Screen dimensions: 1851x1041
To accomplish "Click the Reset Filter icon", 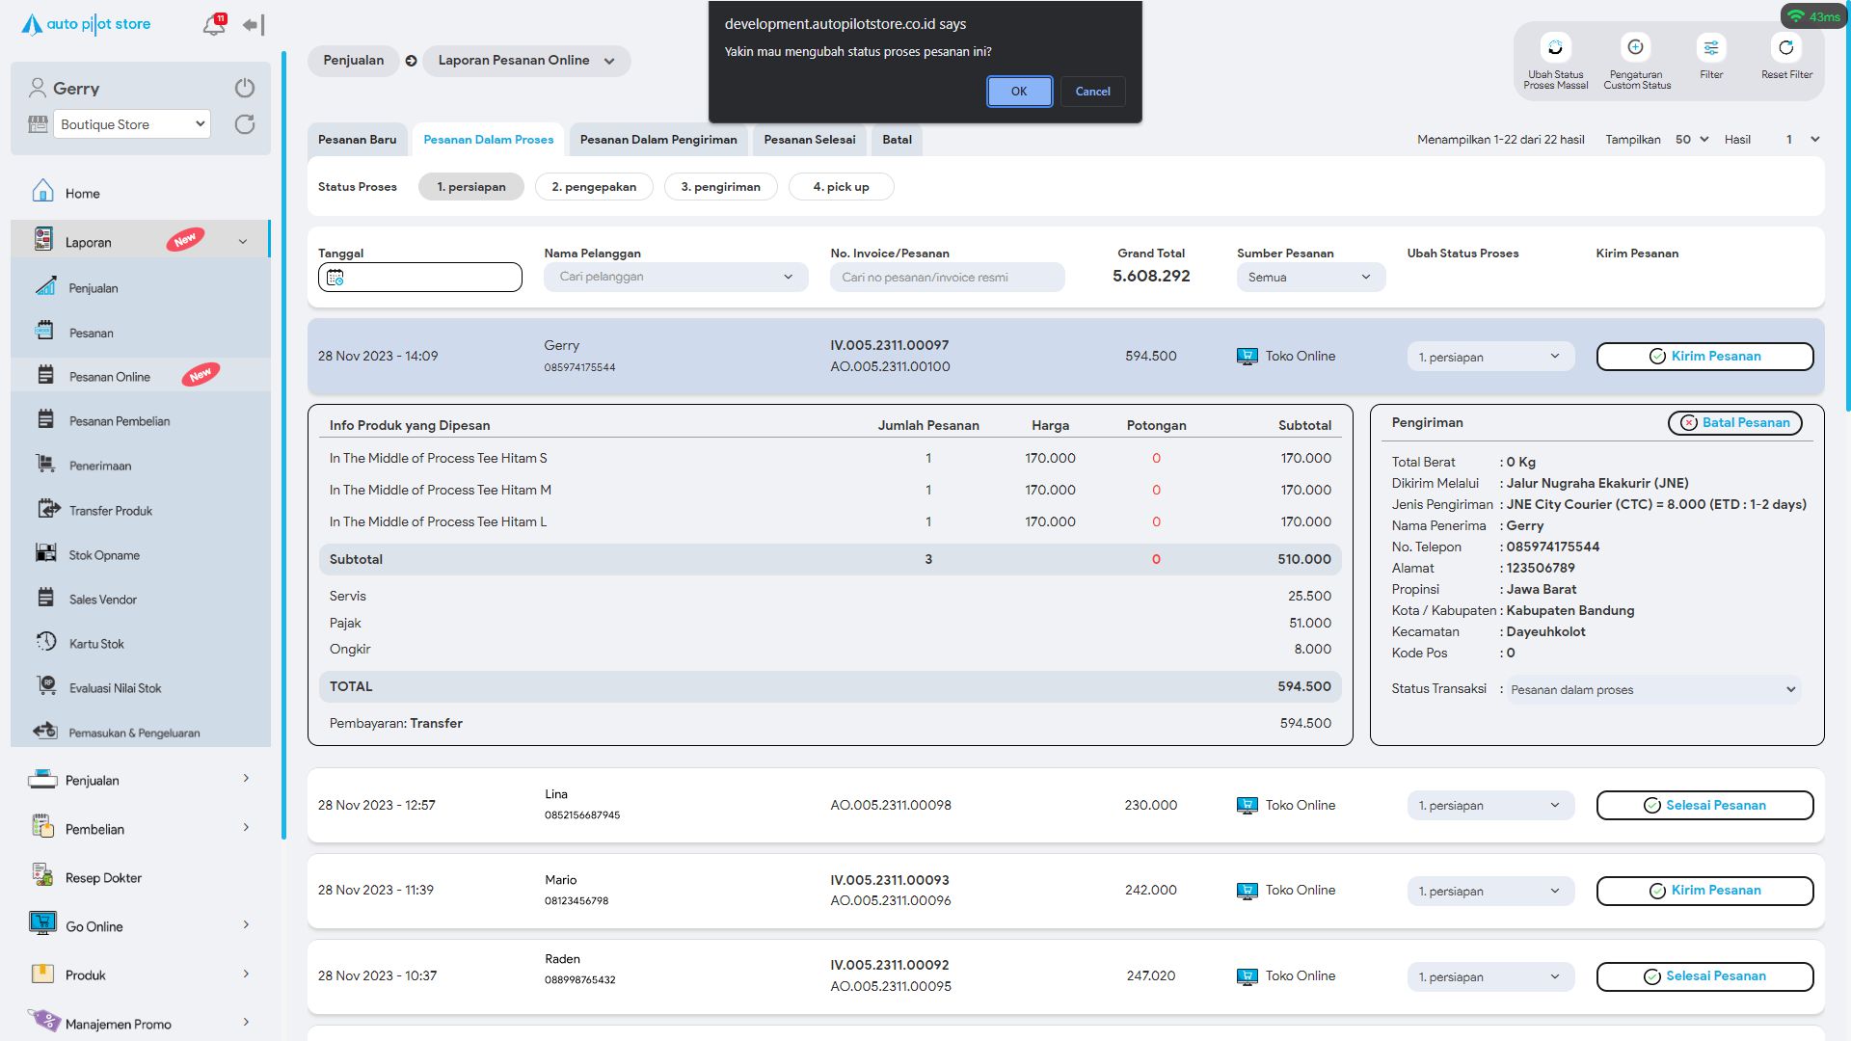I will coord(1786,48).
